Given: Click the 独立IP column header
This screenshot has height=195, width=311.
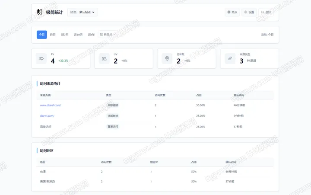Looking at the screenshot, I should pos(154,162).
